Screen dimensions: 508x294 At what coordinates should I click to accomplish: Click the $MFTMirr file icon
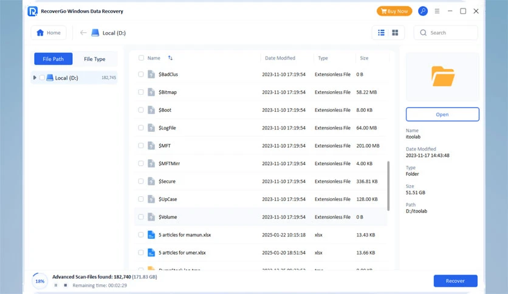[x=151, y=163]
